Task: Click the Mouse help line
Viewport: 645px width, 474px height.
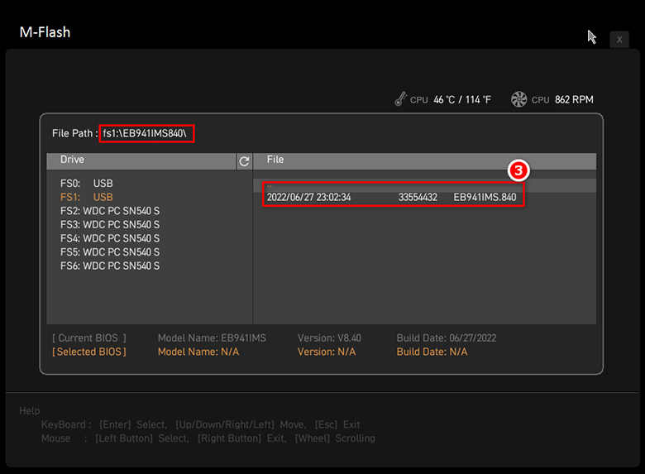Action: (208, 438)
